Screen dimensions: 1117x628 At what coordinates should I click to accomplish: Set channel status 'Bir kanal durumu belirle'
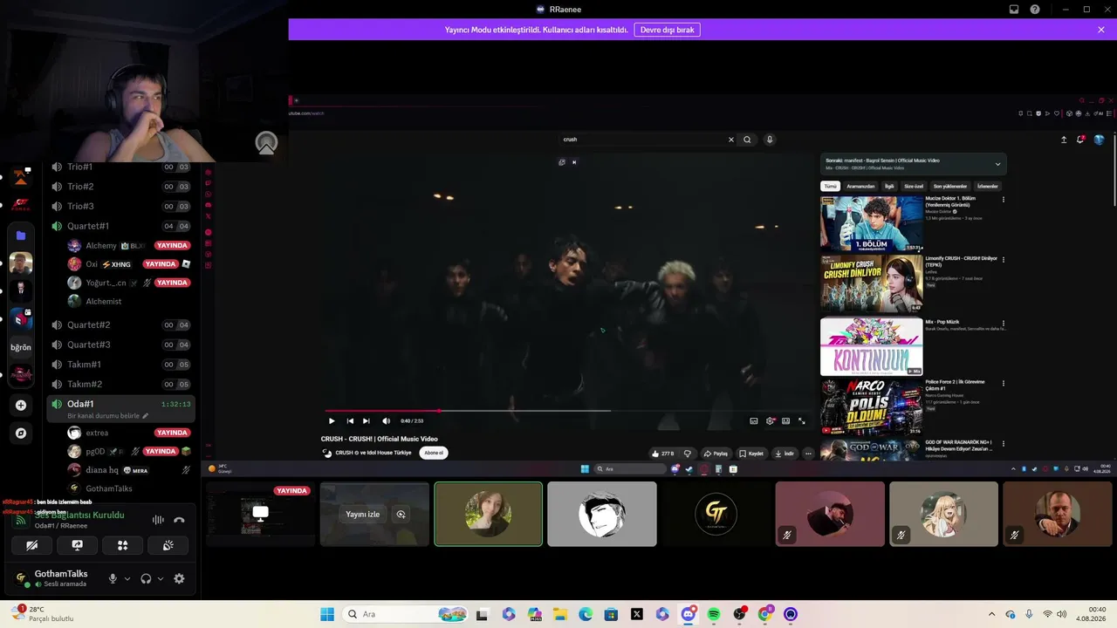(x=107, y=416)
